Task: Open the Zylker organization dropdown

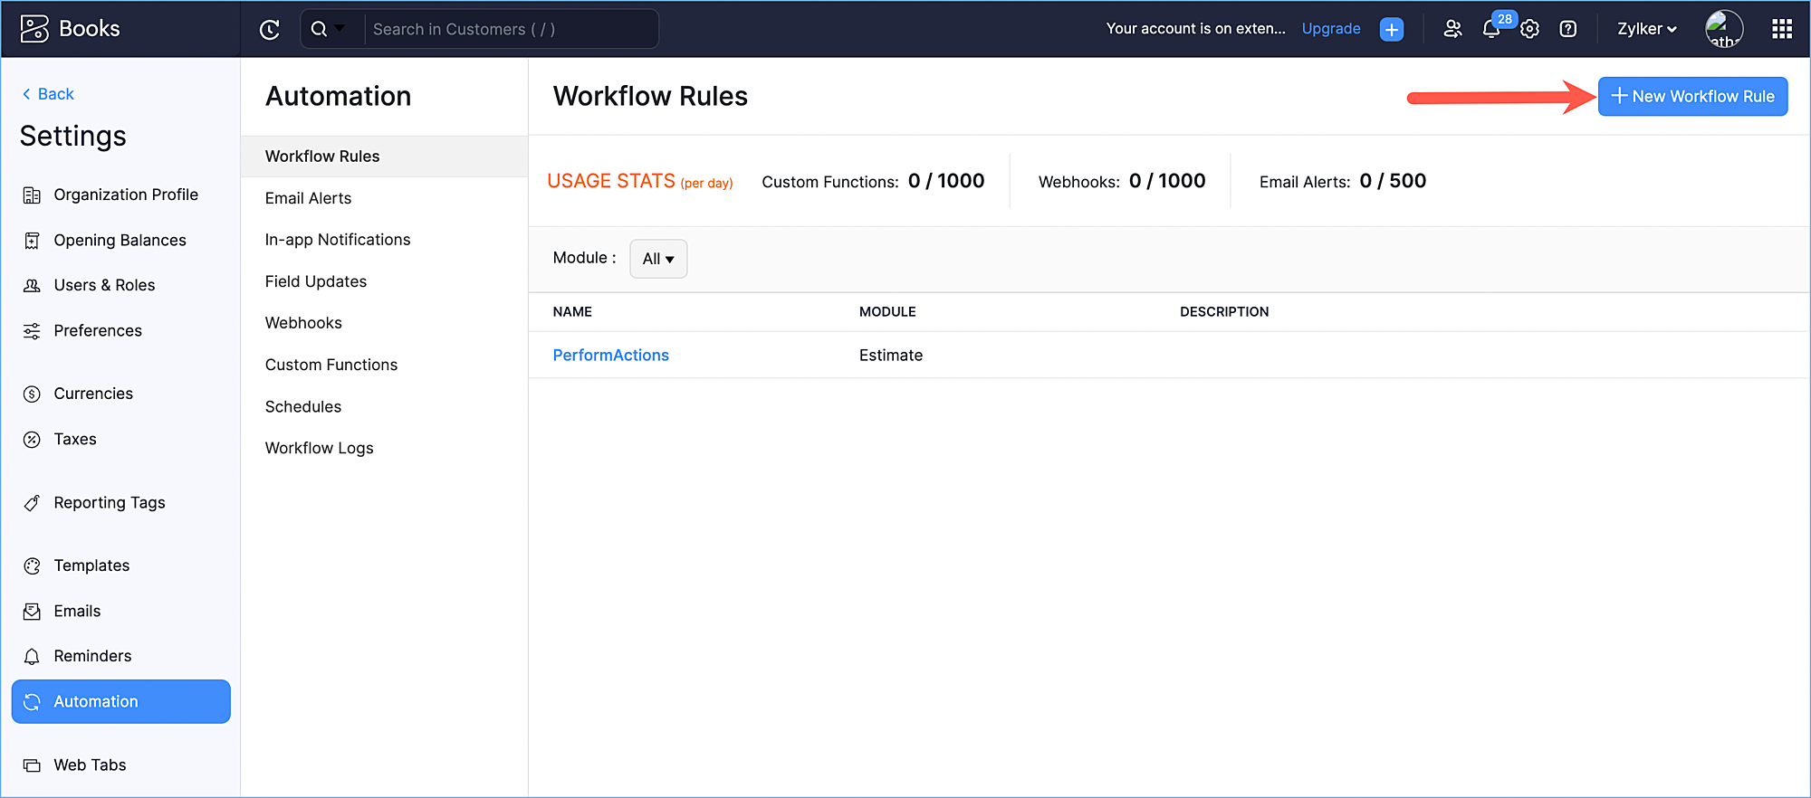Action: (x=1646, y=29)
